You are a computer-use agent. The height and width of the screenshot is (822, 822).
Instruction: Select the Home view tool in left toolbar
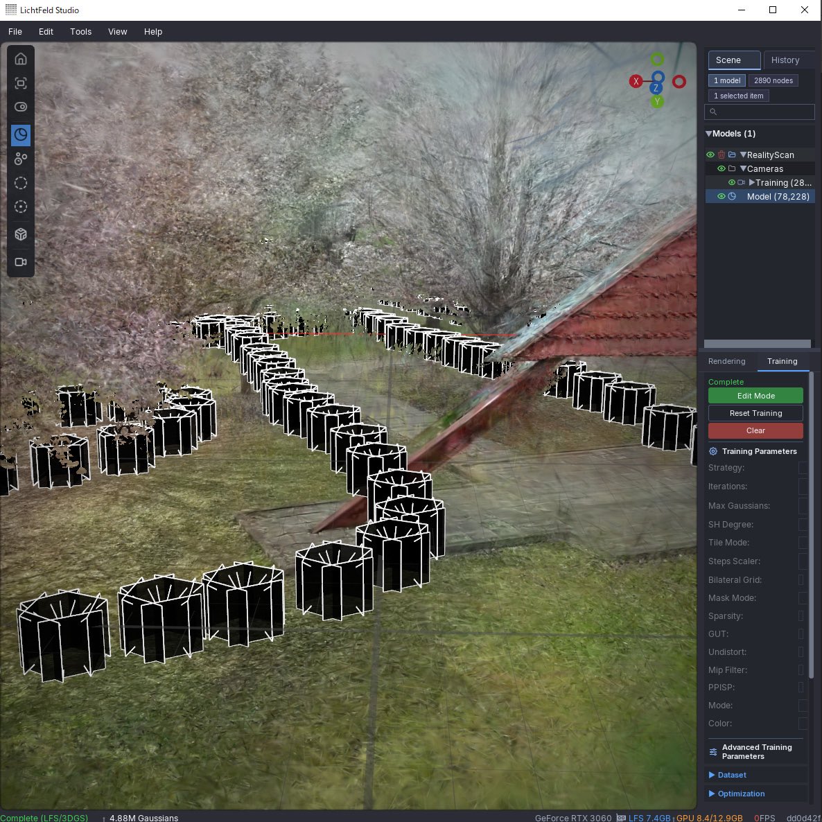pyautogui.click(x=20, y=59)
